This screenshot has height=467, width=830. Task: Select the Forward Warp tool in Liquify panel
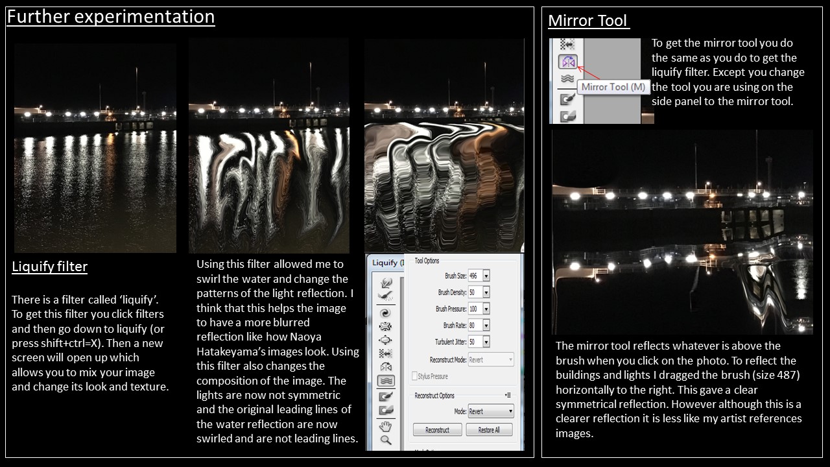386,282
